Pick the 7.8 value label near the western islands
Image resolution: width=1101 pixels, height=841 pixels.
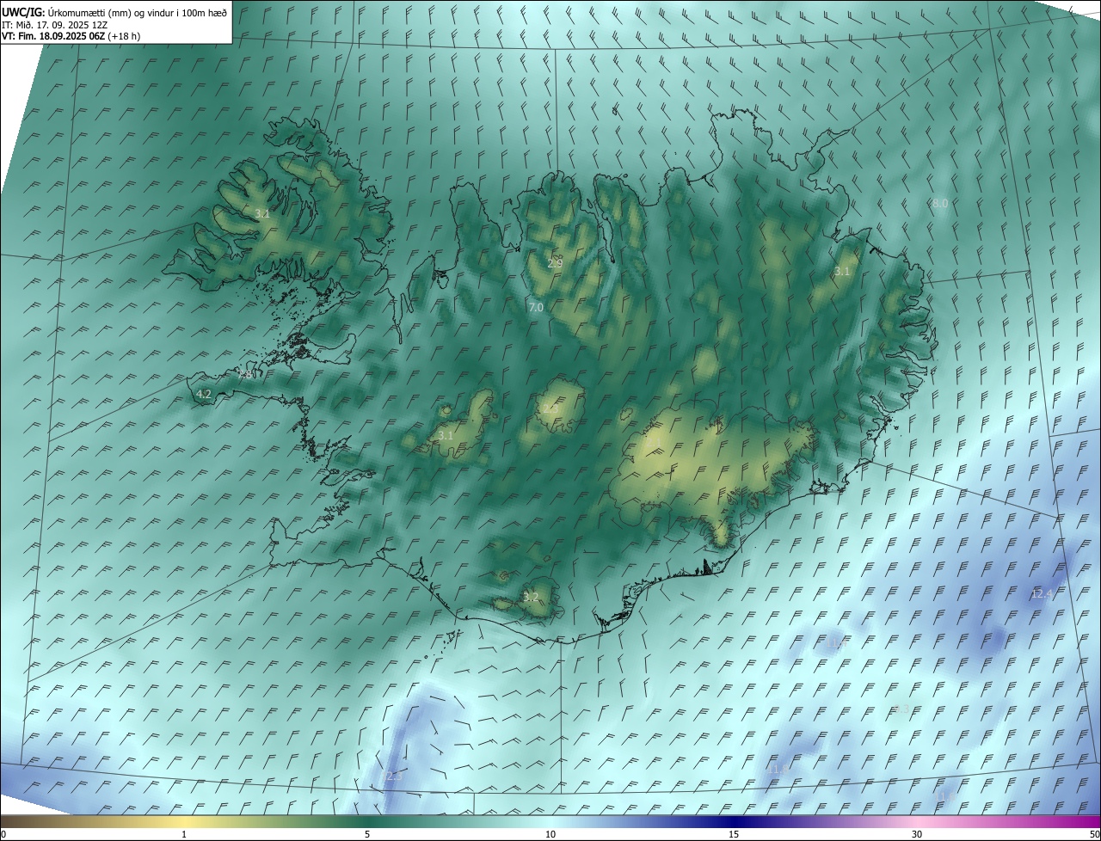coord(245,375)
